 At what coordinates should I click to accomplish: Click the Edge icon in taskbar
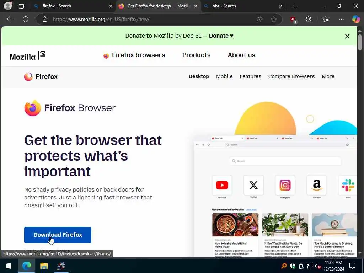pos(26,266)
